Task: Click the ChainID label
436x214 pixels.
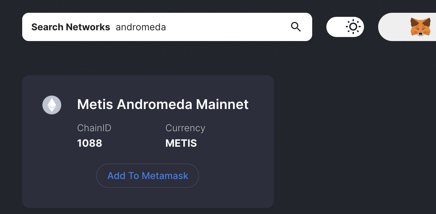Action: pyautogui.click(x=94, y=128)
